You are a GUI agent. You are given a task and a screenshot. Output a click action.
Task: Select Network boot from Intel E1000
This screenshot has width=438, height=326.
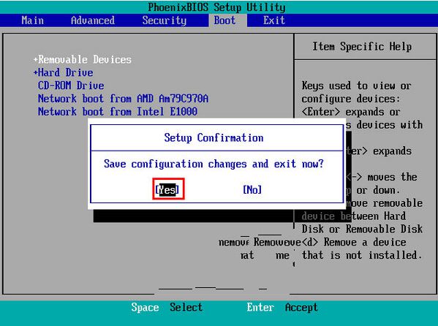pos(118,112)
